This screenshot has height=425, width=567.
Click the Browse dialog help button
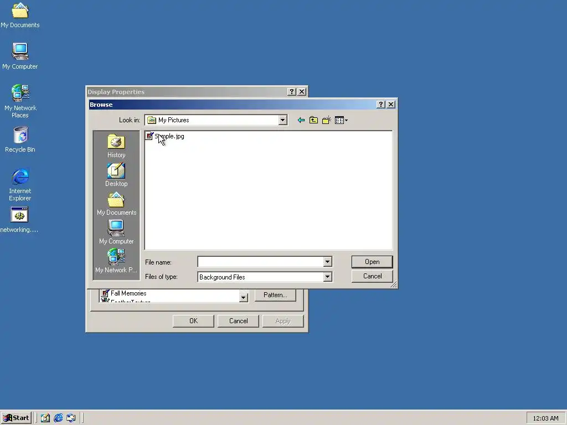point(380,105)
